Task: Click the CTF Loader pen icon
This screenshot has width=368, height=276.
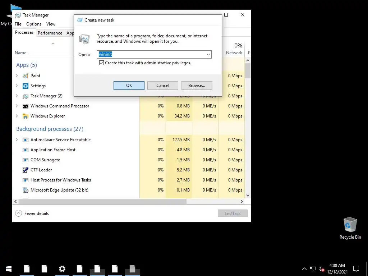Action: tap(26, 170)
